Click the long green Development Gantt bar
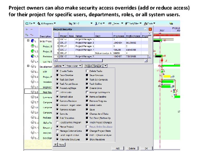This screenshot has height=151, width=202. click(x=171, y=66)
